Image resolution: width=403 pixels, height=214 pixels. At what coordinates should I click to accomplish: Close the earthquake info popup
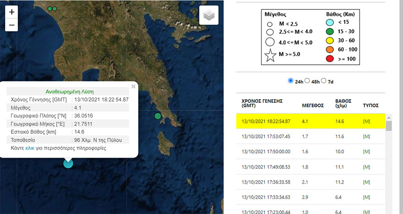click(133, 86)
